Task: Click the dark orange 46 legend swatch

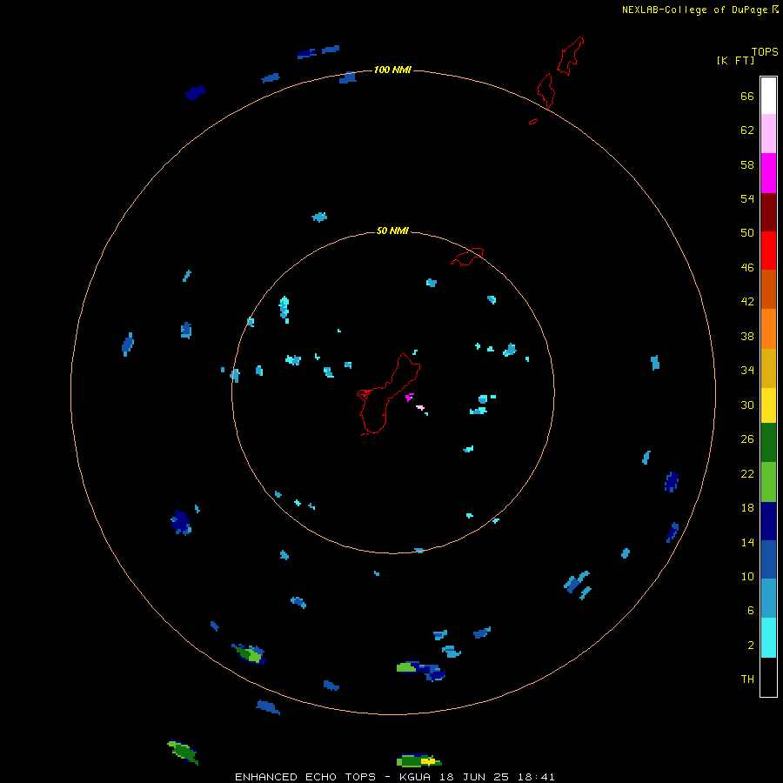Action: [x=768, y=290]
